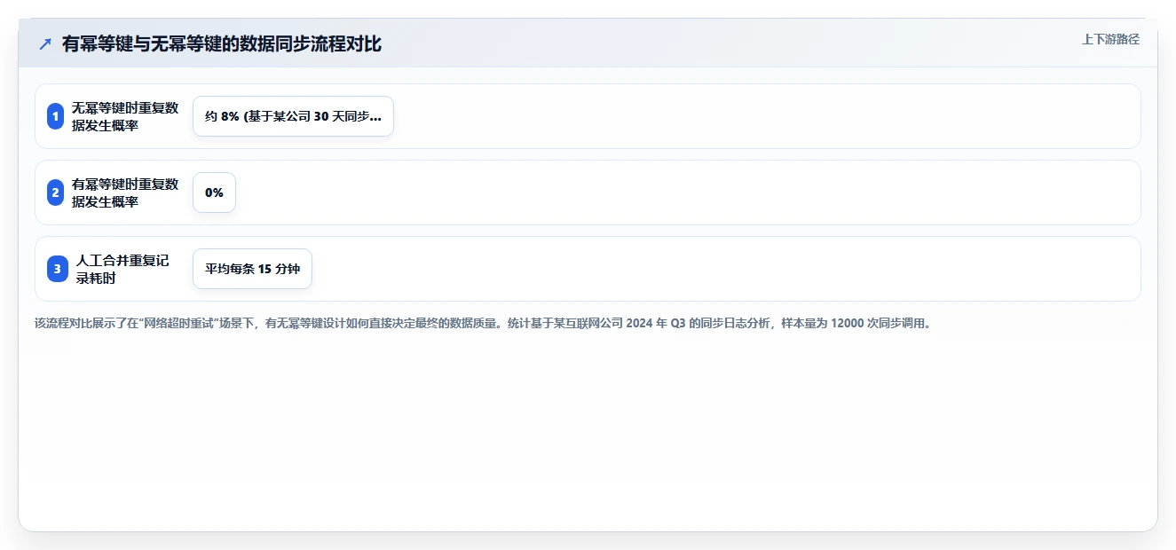Click the 上下游路径 label
1176x550 pixels.
pyautogui.click(x=1110, y=39)
